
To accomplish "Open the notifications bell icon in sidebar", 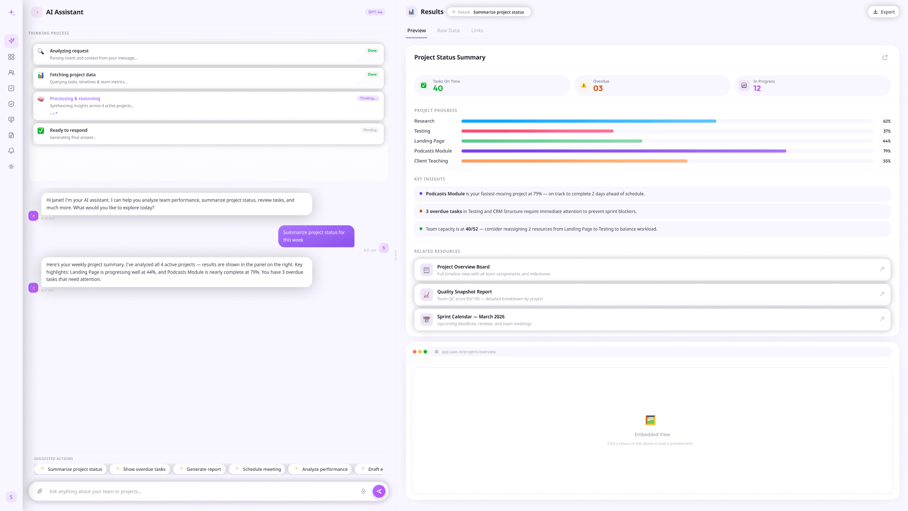I will pos(11,151).
